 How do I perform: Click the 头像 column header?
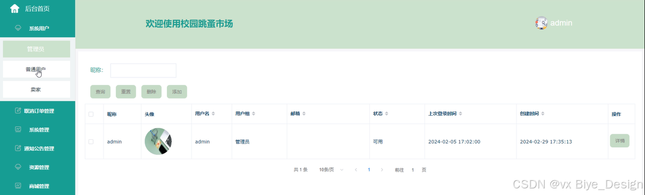coord(149,114)
